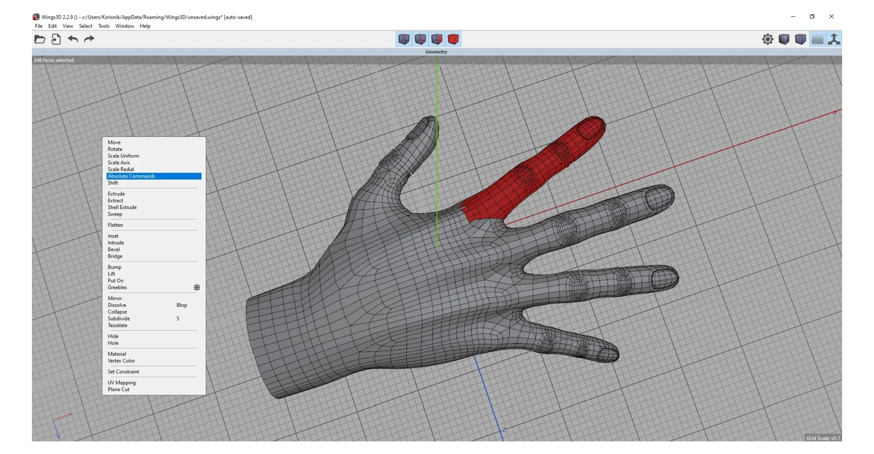Toggle orthographic/perspective view cube icon

point(800,39)
